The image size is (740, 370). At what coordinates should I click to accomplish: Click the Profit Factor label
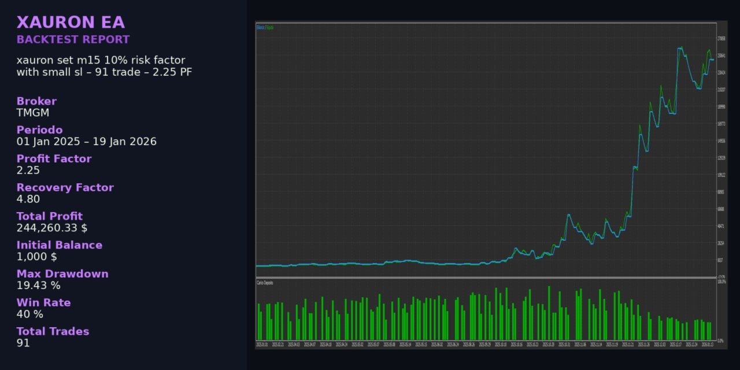coord(54,159)
